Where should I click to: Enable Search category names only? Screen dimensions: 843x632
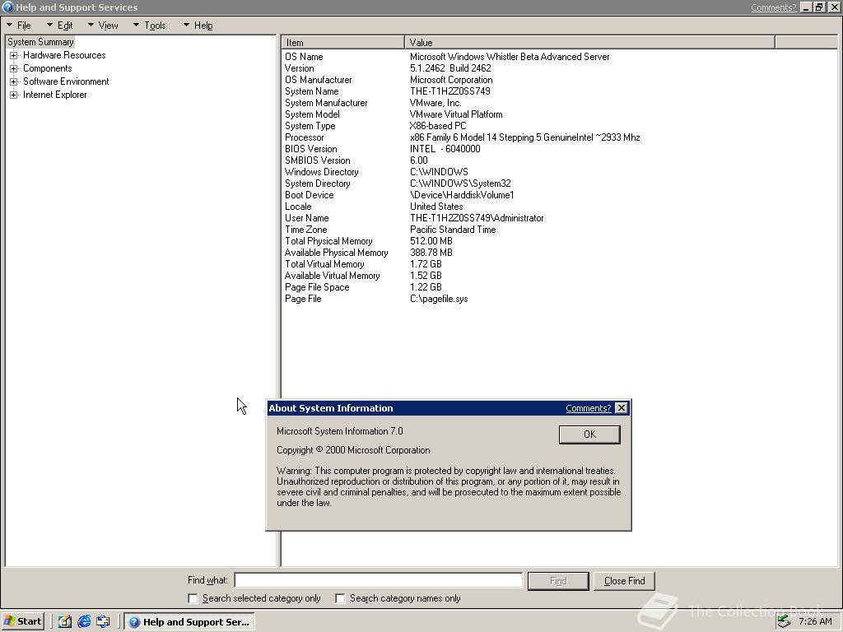(340, 598)
